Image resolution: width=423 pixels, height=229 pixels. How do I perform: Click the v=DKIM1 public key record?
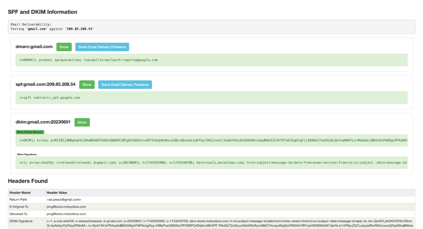point(212,140)
